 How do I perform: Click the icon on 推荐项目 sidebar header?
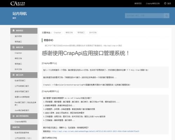(14, 30)
